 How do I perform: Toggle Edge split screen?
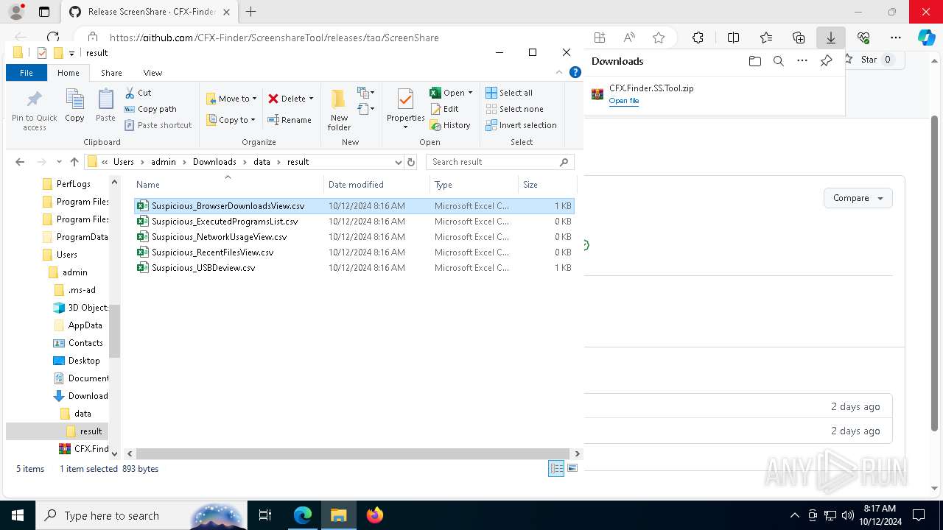pos(733,38)
